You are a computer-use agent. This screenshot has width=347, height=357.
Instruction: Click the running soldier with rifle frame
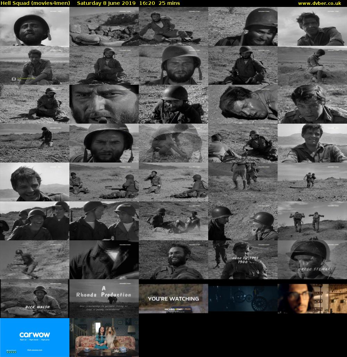[35, 259]
